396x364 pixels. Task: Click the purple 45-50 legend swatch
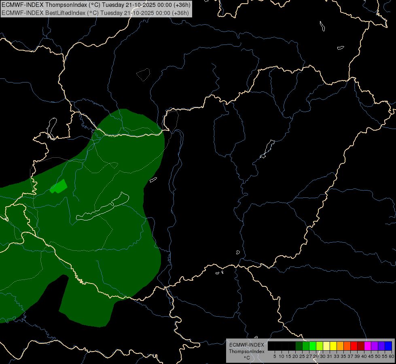pos(375,346)
